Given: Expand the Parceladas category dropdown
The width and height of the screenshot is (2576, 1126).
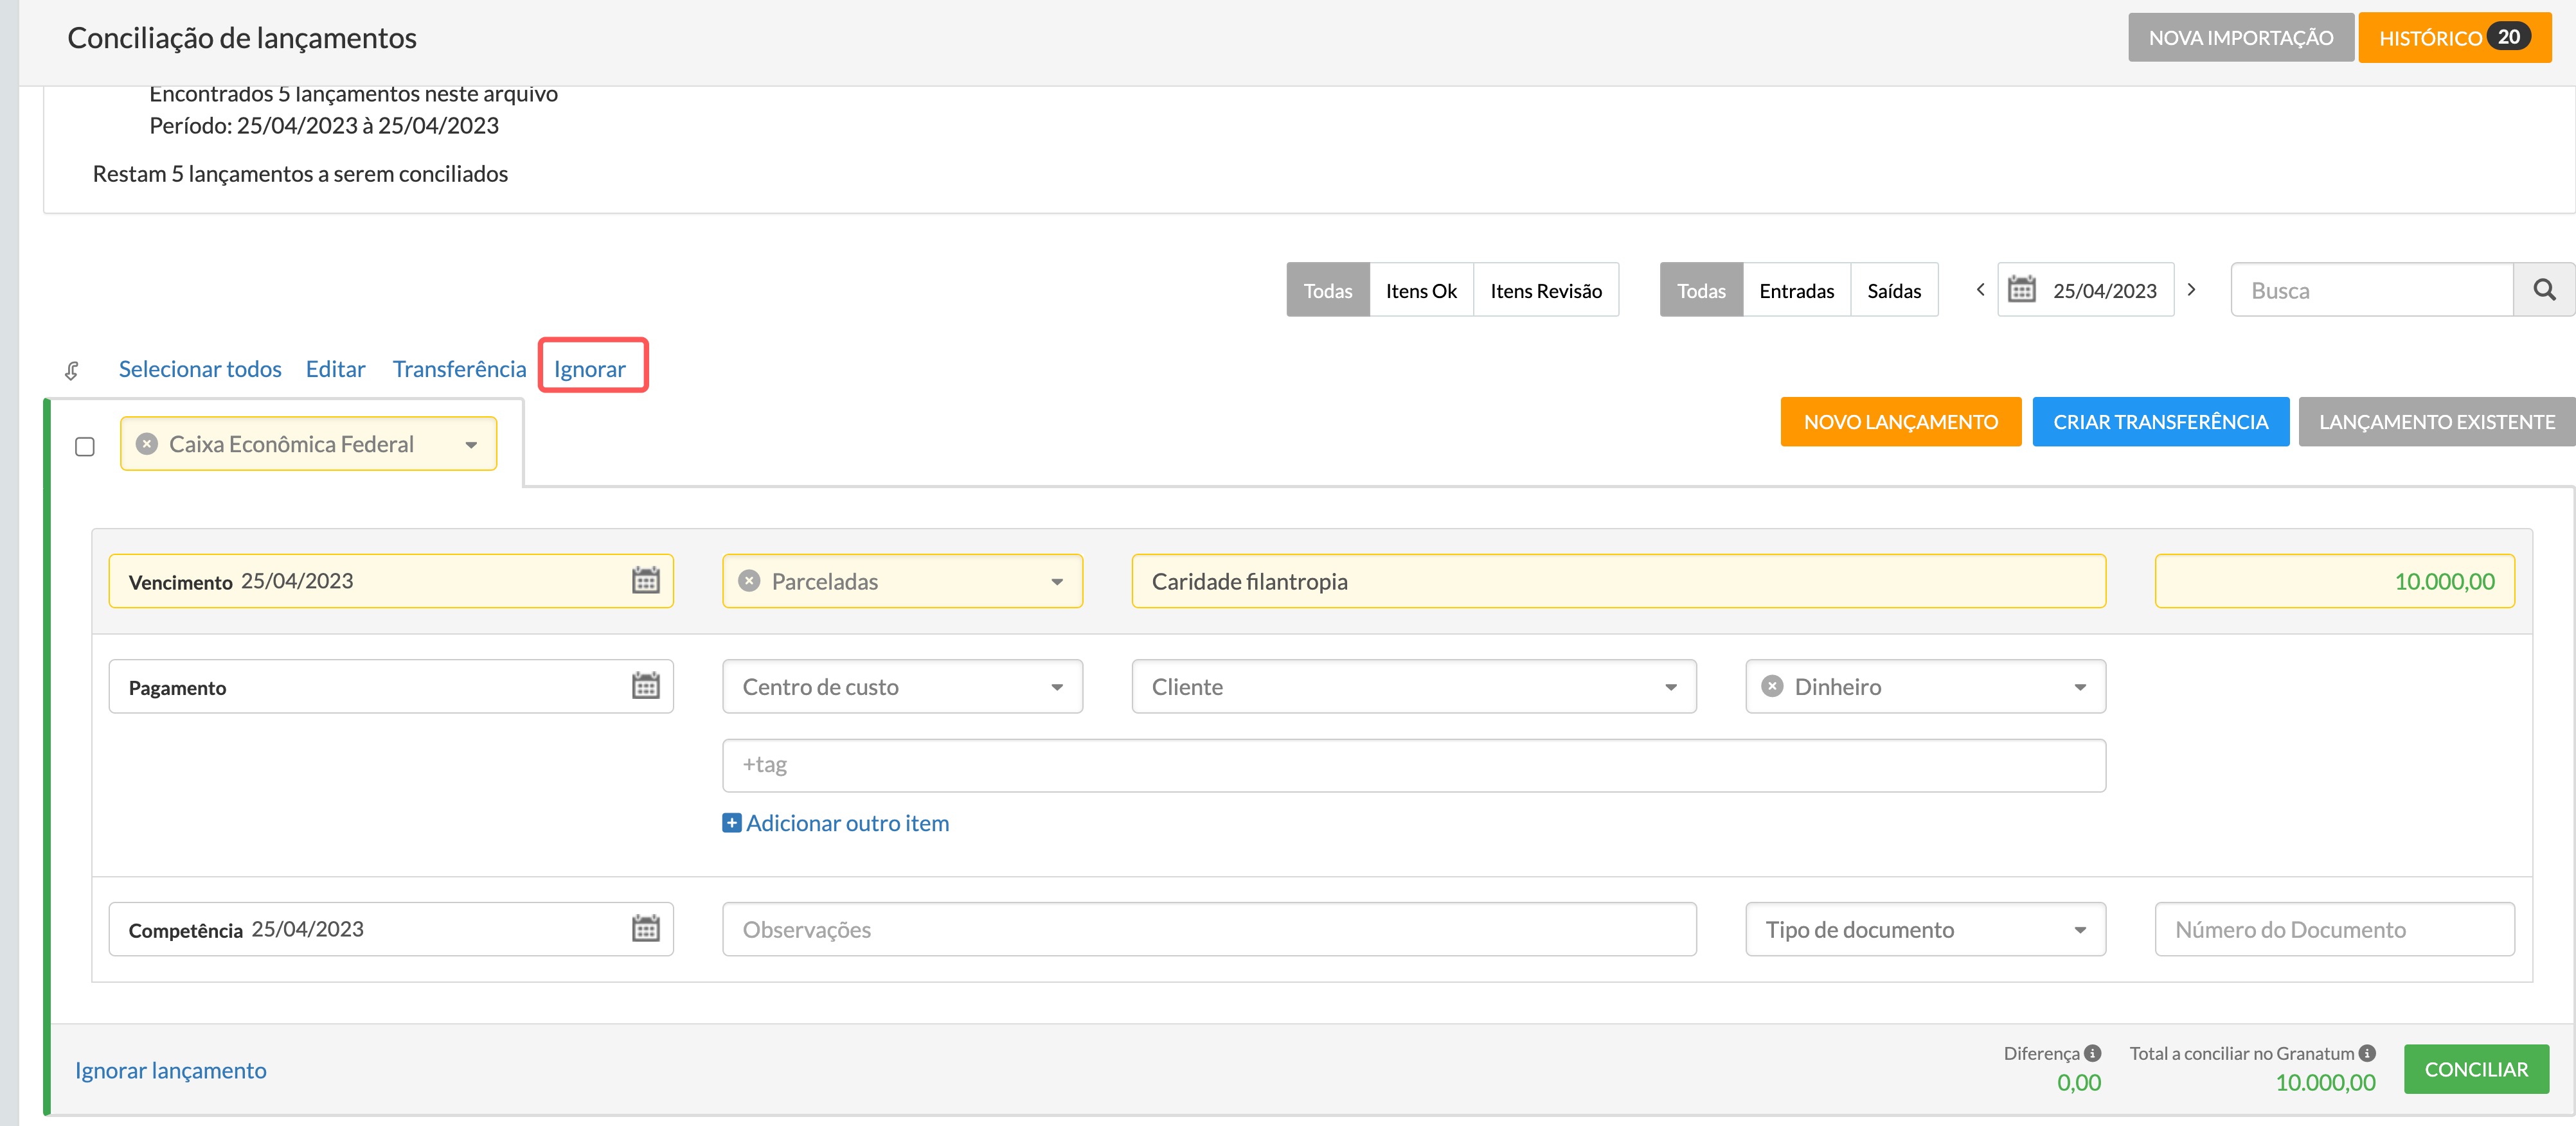Looking at the screenshot, I should (x=1057, y=583).
